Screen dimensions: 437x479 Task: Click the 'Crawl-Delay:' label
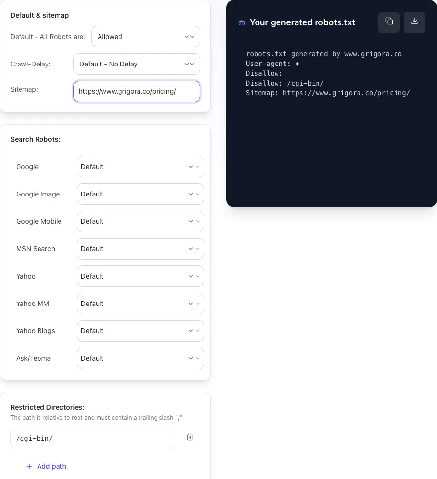30,64
